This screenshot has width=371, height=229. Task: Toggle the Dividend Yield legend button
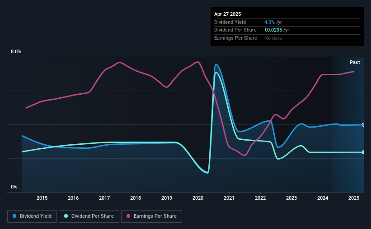pyautogui.click(x=32, y=216)
